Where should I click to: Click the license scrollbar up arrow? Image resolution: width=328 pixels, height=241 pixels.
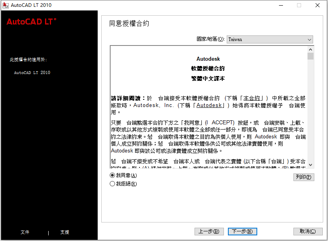(x=310, y=49)
